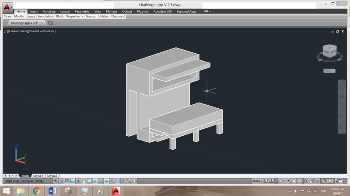Viewport: 350px width, 196px height.
Task: Open Microsoft Word from the taskbar
Action: 52,191
